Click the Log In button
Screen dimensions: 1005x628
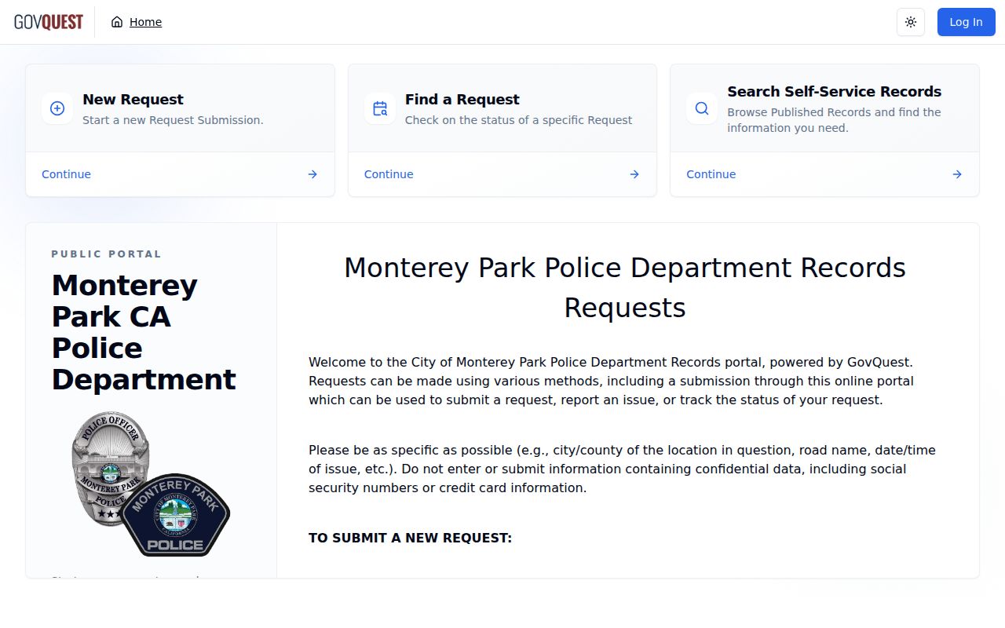966,22
